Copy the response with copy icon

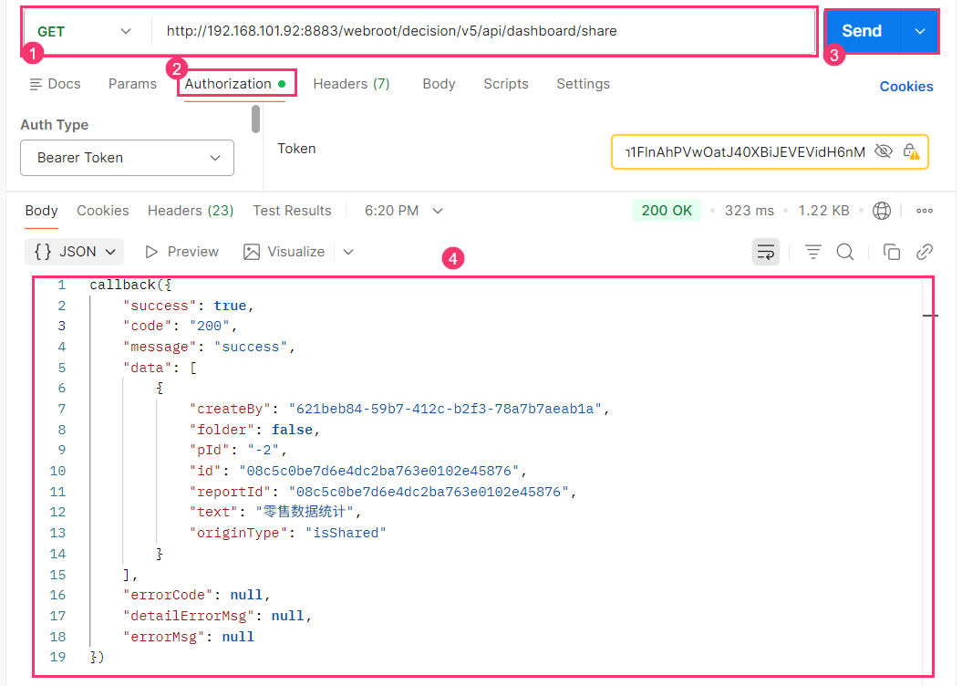(x=892, y=252)
